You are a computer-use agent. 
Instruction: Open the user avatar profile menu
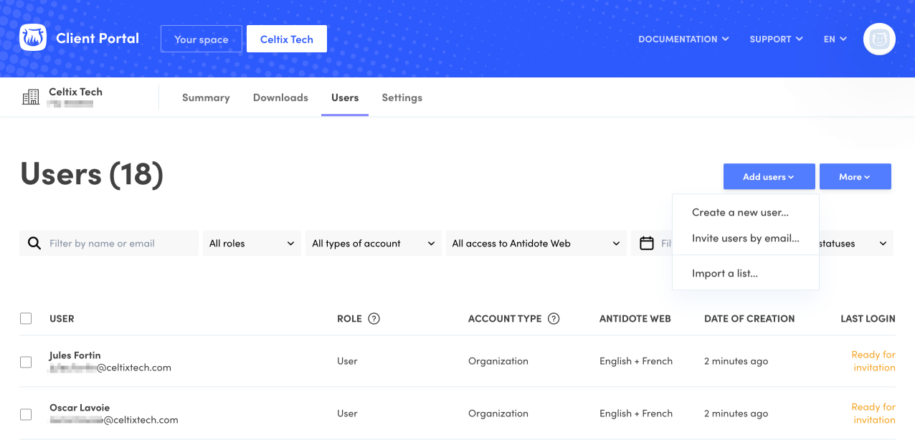point(879,39)
